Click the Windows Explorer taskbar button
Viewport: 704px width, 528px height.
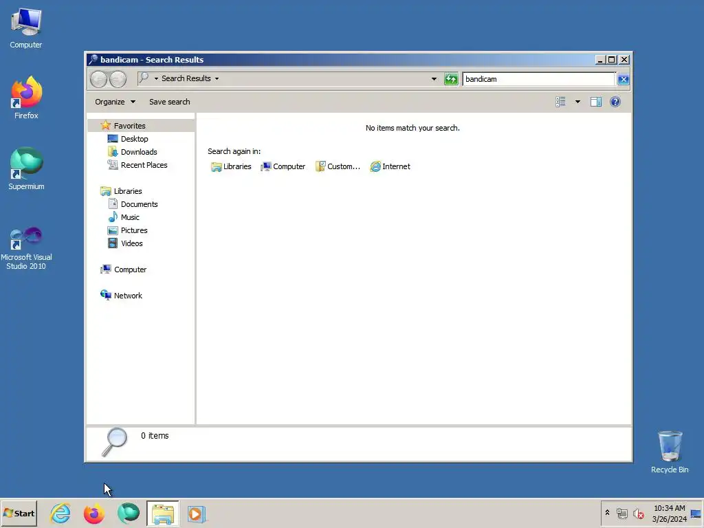point(162,514)
